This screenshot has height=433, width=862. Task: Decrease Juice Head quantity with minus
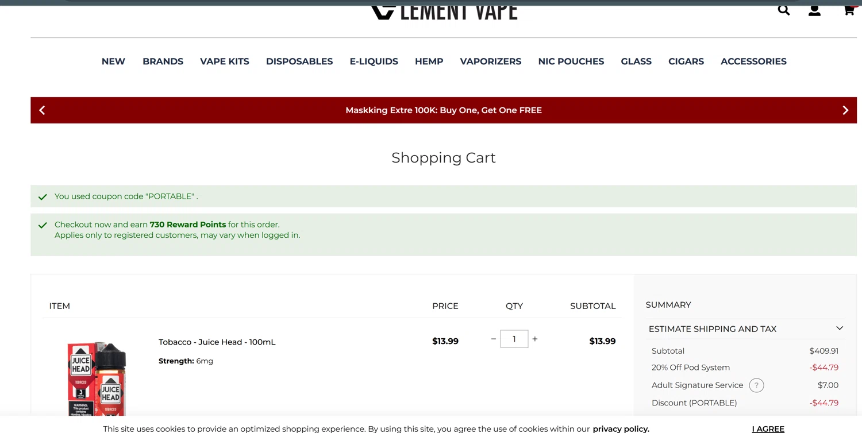[493, 339]
